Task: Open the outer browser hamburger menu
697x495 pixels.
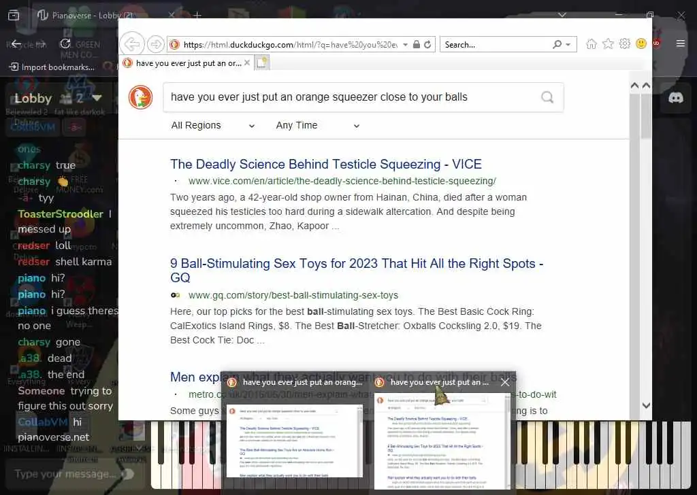Action: [x=680, y=44]
